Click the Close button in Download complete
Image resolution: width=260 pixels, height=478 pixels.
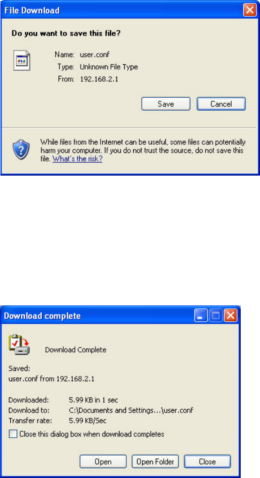click(207, 462)
